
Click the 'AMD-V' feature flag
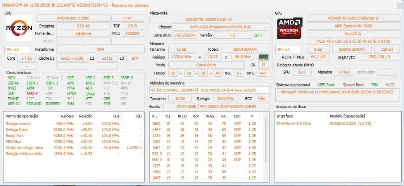click(32, 93)
